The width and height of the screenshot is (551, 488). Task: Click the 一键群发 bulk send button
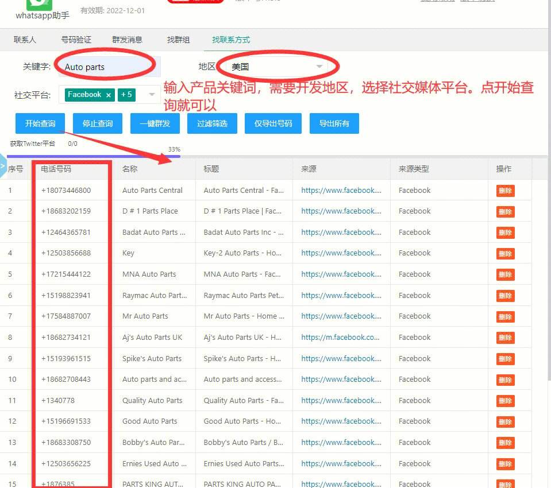click(155, 123)
